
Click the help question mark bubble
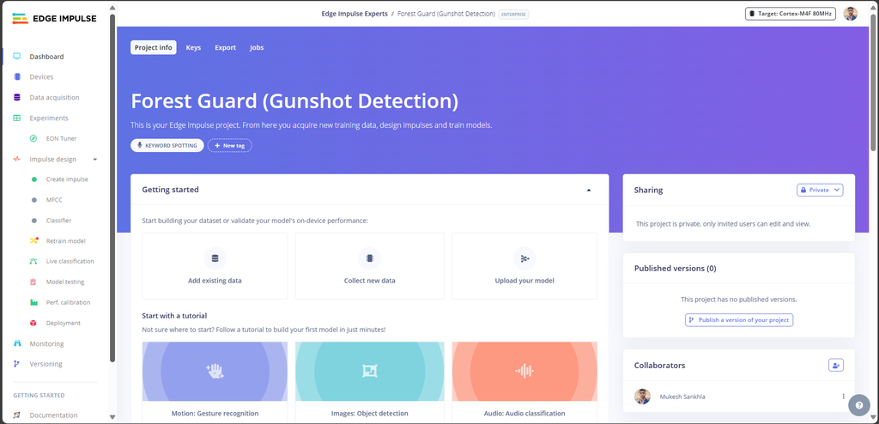point(859,405)
